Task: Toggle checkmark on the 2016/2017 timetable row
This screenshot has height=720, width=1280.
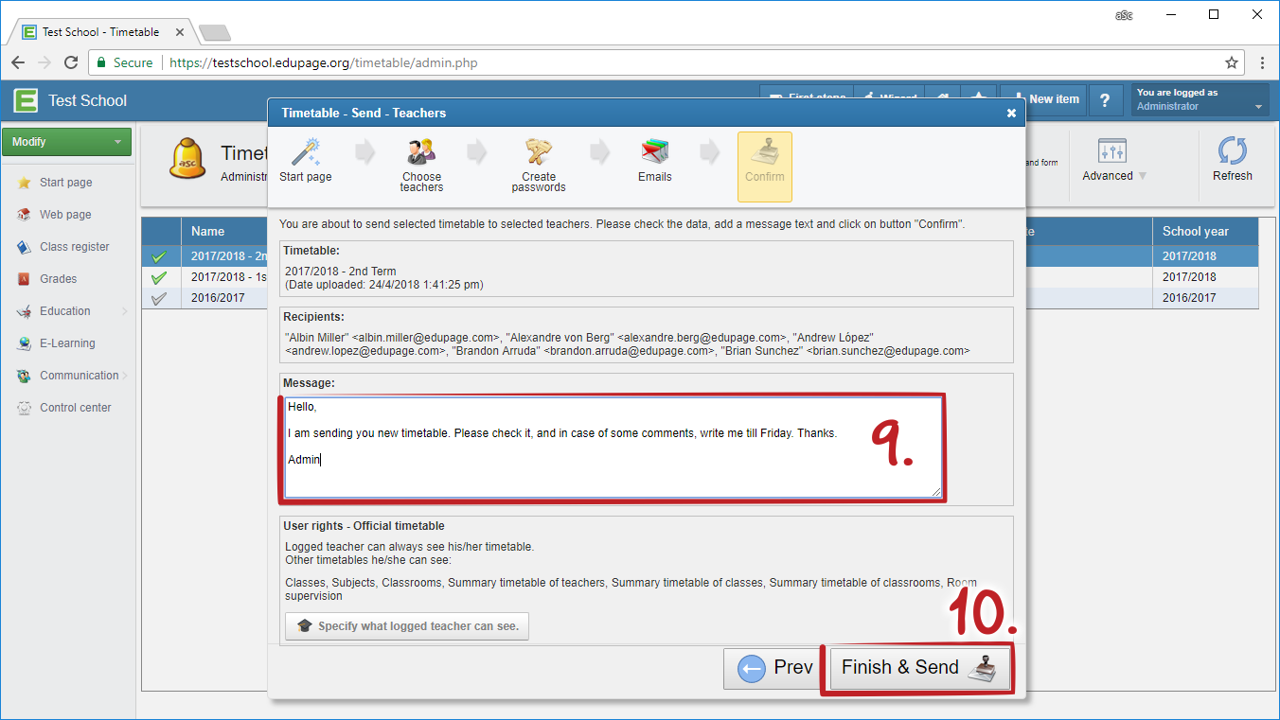Action: coord(159,298)
